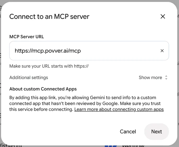
Task: Click the MCP Server URL label
Action: click(x=27, y=37)
